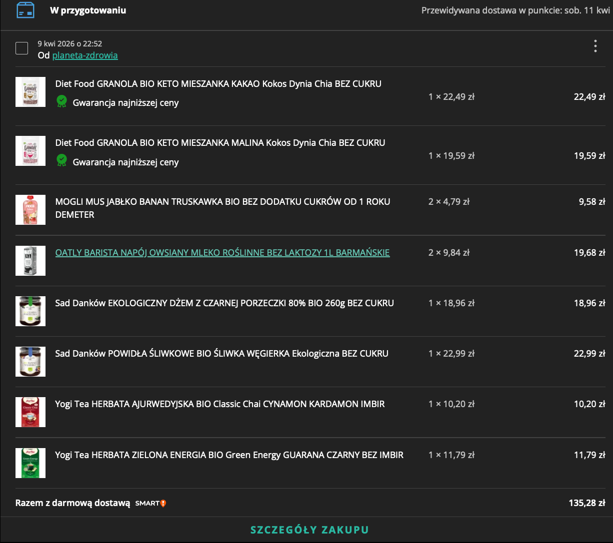The width and height of the screenshot is (613, 543).
Task: Open black currant jam jar thumbnail
Action: pyautogui.click(x=30, y=311)
